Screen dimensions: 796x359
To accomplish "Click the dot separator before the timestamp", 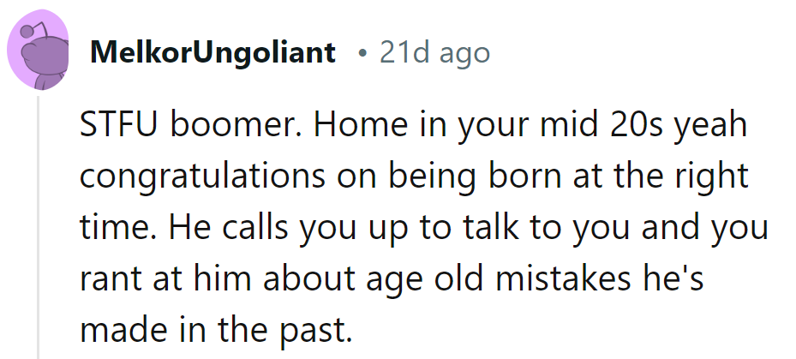I will [363, 55].
